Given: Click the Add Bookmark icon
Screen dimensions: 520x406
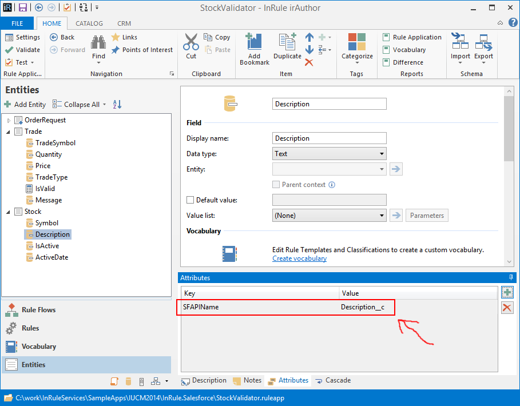Looking at the screenshot, I should pyautogui.click(x=254, y=43).
